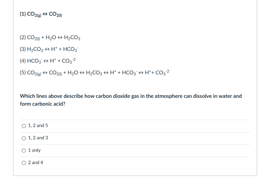Screen dimensions: 279x180
Task: Select the radio button for '2 and 4'
Action: (x=23, y=163)
